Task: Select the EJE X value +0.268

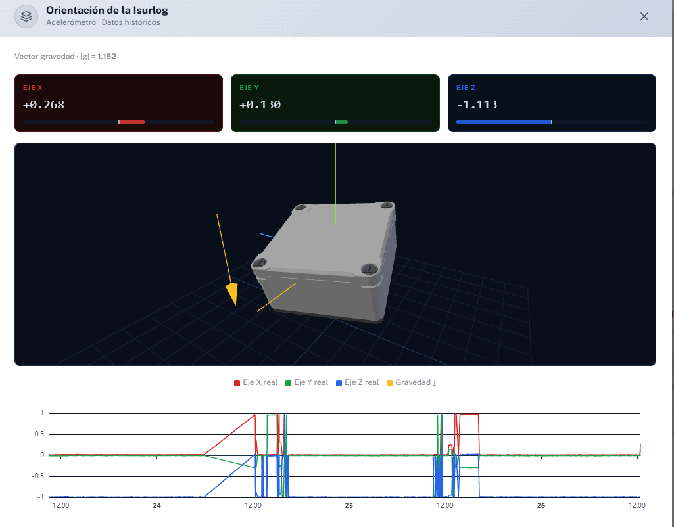Action: (43, 104)
